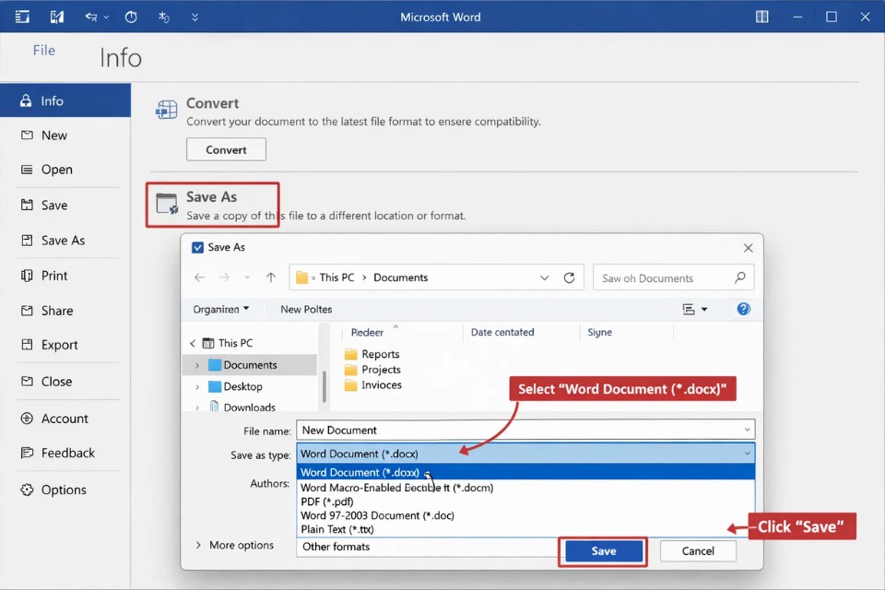This screenshot has height=590, width=885.
Task: Click the Save button
Action: (x=602, y=550)
